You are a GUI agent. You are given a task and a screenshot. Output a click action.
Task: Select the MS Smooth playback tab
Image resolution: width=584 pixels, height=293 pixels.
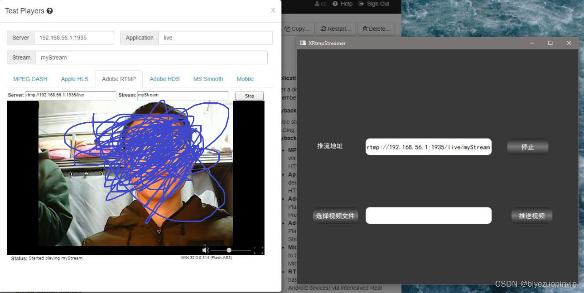coord(208,79)
